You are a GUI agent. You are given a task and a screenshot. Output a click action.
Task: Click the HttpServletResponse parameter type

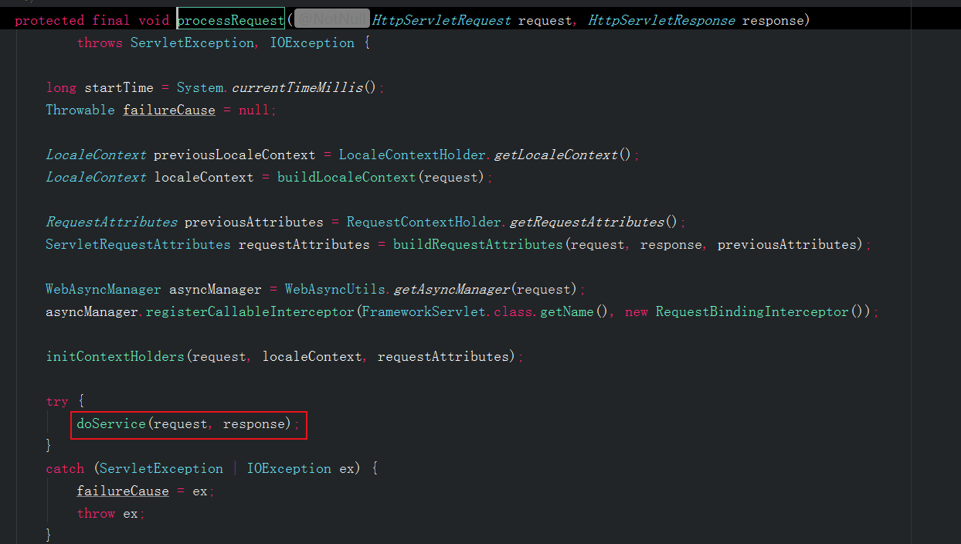point(661,20)
